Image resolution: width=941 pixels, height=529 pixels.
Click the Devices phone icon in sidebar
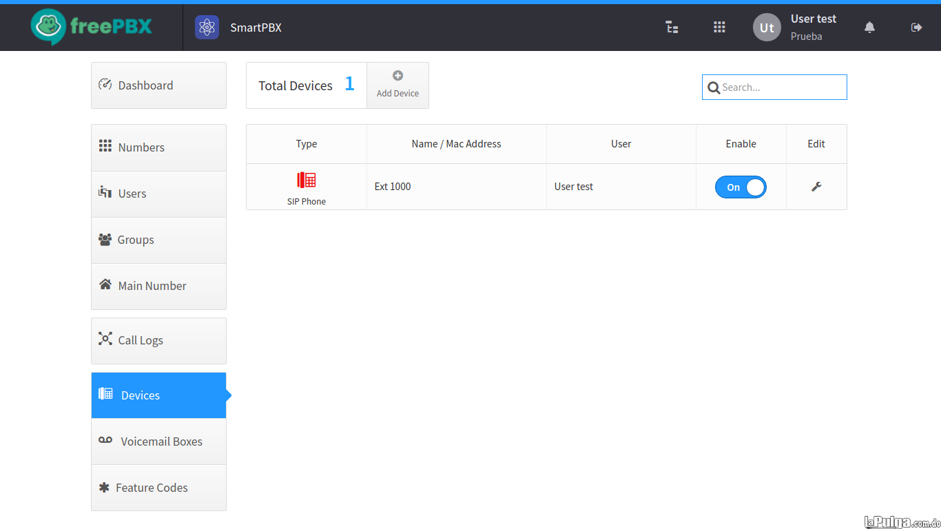point(105,394)
